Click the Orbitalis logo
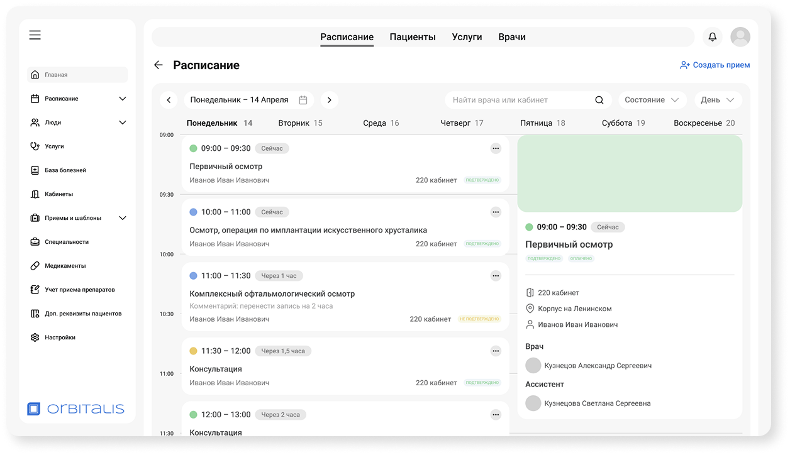This screenshot has width=790, height=455. pos(75,409)
